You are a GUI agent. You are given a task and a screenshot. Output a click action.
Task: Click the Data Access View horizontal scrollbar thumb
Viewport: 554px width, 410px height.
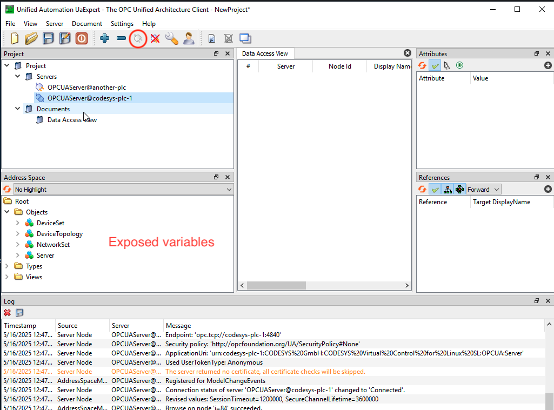click(x=276, y=285)
